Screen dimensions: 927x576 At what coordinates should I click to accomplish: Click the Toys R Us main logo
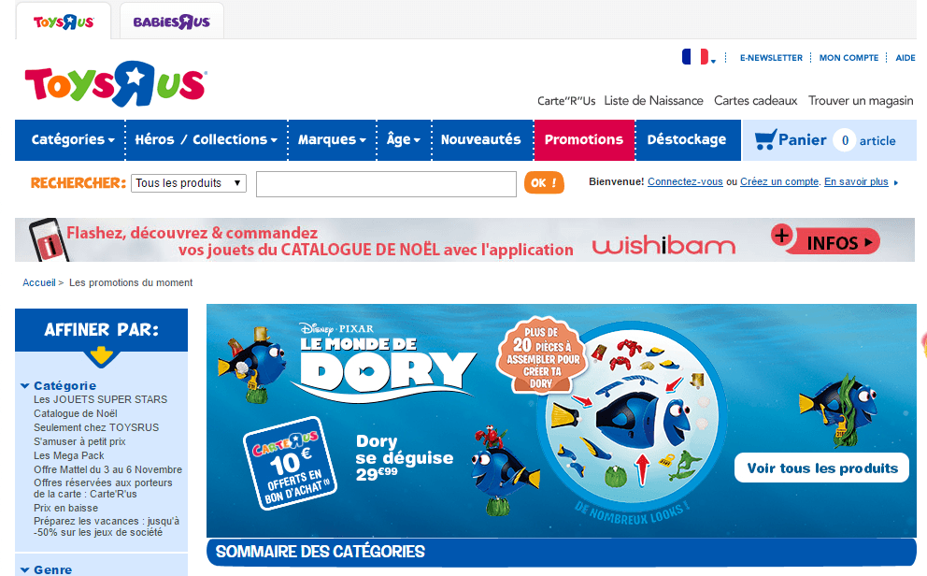pyautogui.click(x=115, y=84)
